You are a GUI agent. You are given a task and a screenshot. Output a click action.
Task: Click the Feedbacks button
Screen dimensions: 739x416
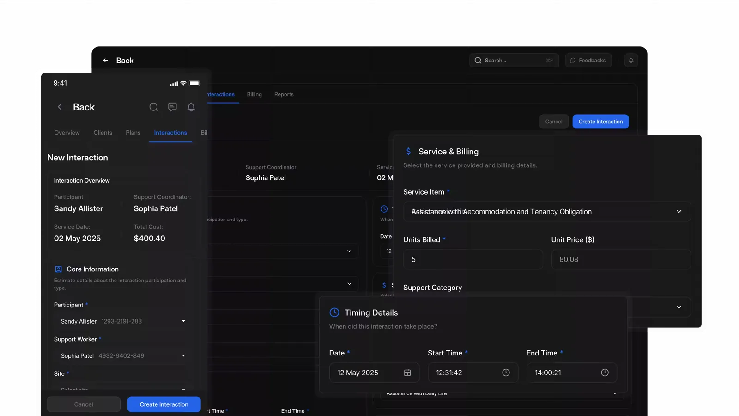[588, 61]
